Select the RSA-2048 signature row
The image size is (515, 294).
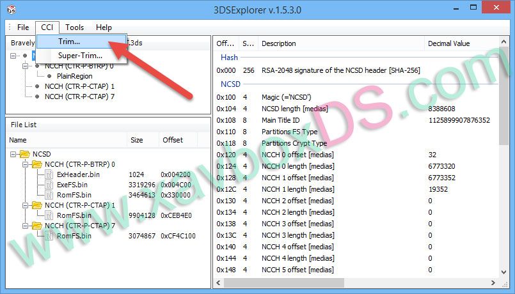(356, 70)
